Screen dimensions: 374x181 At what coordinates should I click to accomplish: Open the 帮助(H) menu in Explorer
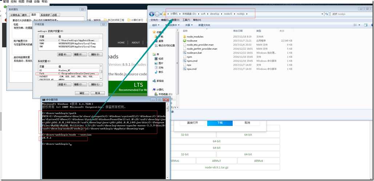197,20
